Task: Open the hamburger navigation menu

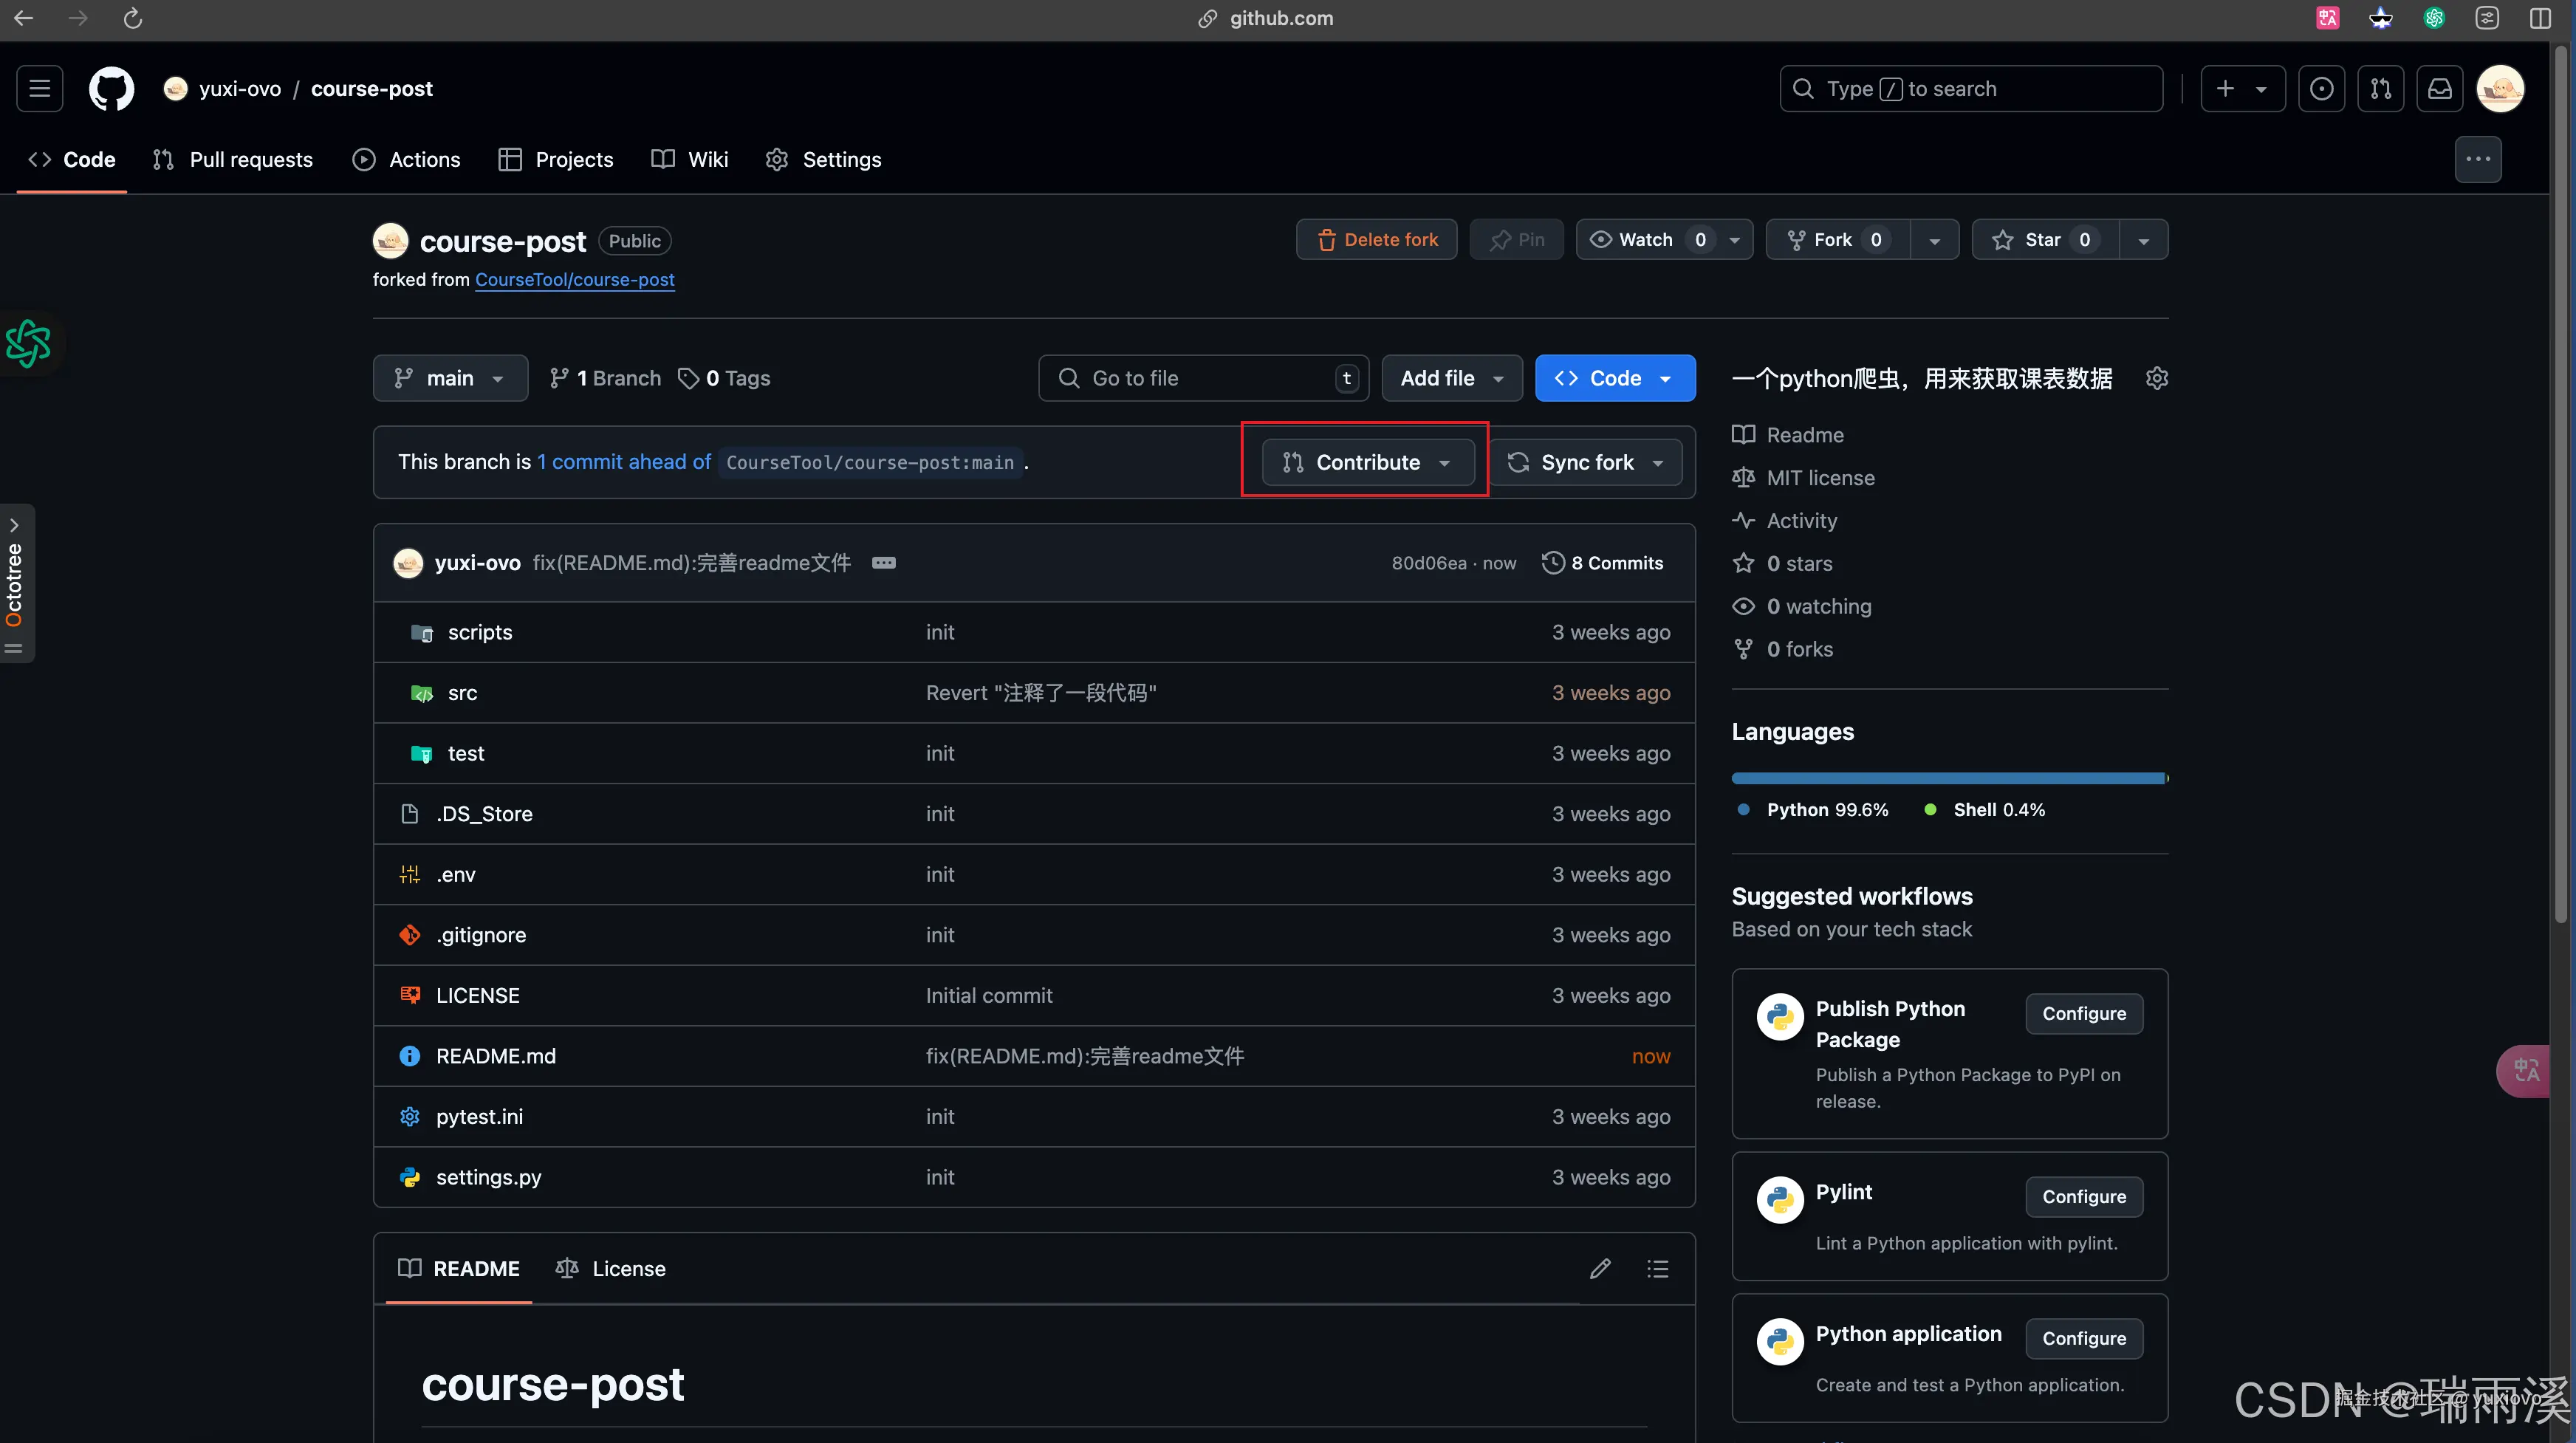Action: pos(40,89)
